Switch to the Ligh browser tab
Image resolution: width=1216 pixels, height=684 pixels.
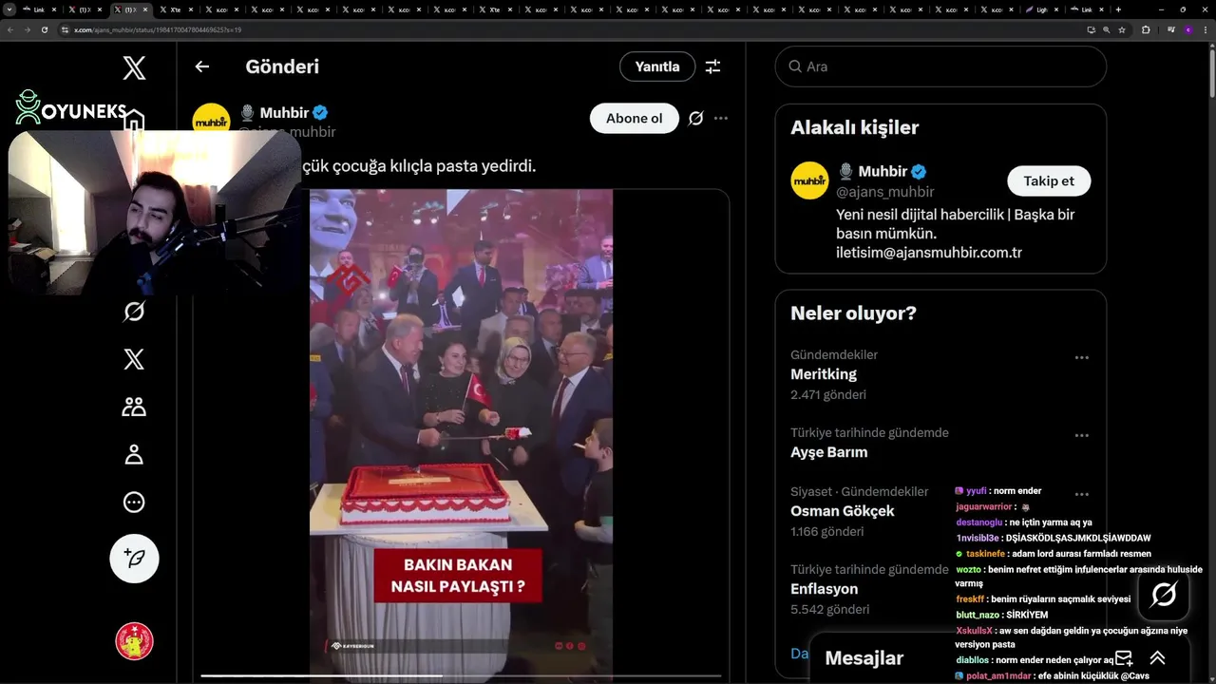tap(1043, 9)
